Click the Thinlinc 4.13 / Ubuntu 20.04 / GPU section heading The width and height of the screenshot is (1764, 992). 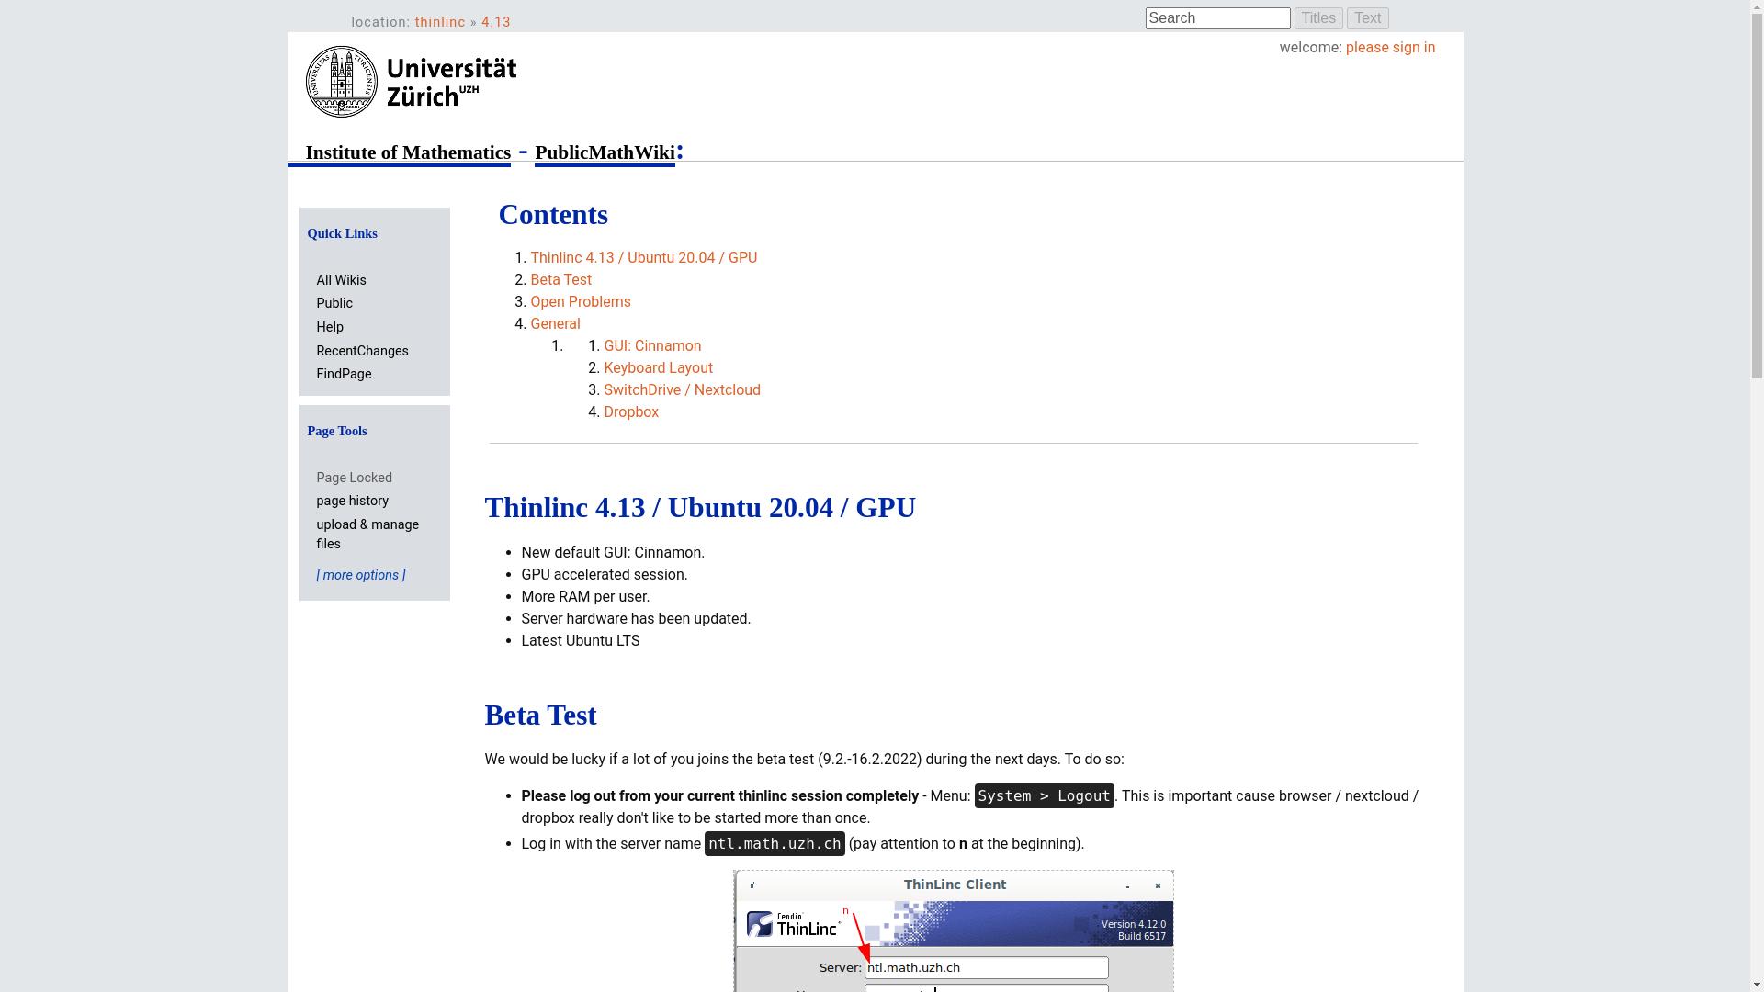coord(700,507)
